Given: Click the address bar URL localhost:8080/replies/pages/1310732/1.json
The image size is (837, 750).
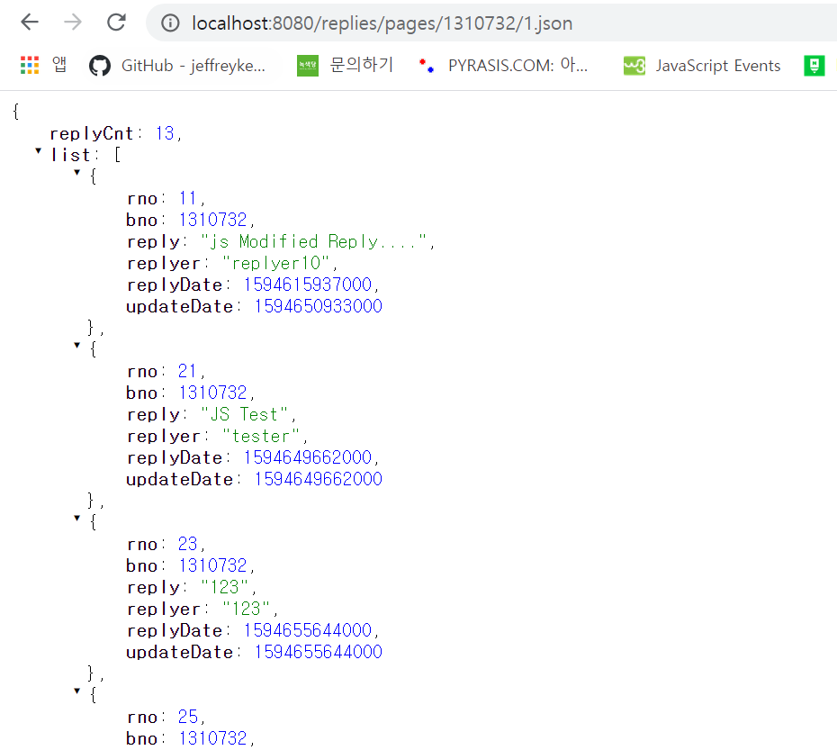Looking at the screenshot, I should (382, 23).
